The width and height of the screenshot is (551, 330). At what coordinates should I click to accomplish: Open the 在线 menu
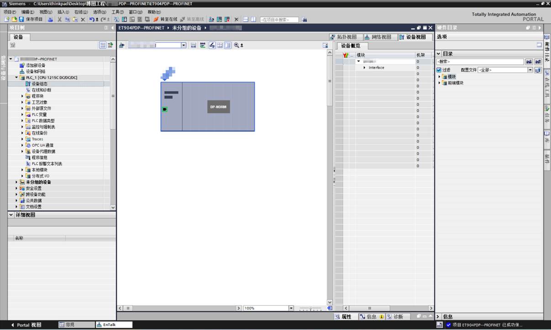[81, 12]
